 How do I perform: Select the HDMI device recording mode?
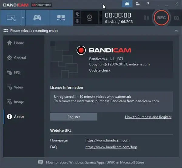(61, 18)
